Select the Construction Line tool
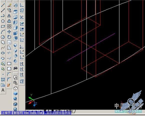145x116 pixels. 3,10
